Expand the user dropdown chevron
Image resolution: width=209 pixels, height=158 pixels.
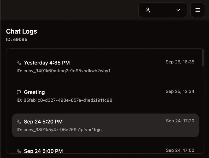click(x=178, y=10)
